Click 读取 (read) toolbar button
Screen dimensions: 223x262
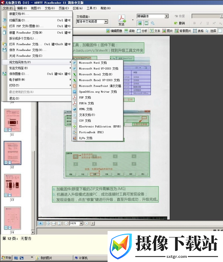click(x=129, y=31)
